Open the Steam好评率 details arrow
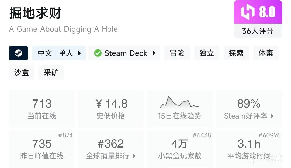 click(x=272, y=116)
